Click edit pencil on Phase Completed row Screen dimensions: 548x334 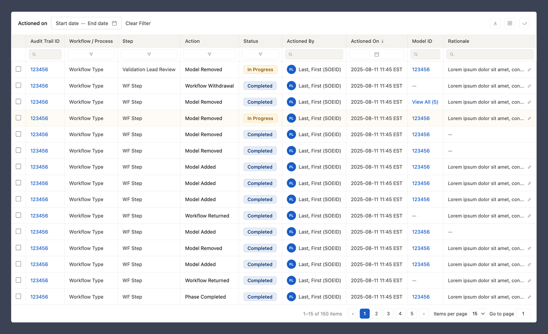click(x=529, y=297)
